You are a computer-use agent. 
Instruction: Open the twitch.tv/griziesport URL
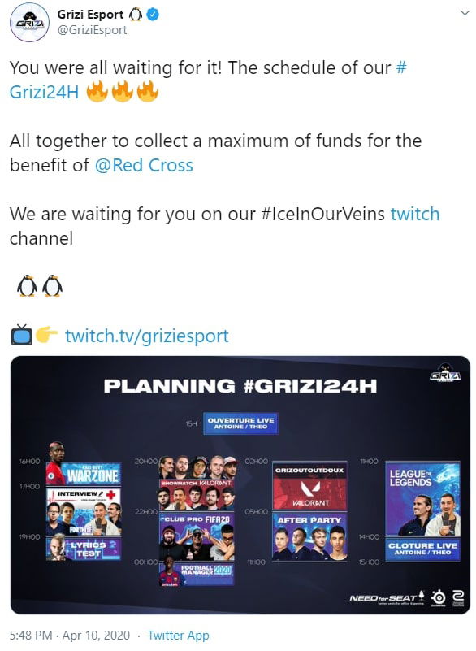147,336
